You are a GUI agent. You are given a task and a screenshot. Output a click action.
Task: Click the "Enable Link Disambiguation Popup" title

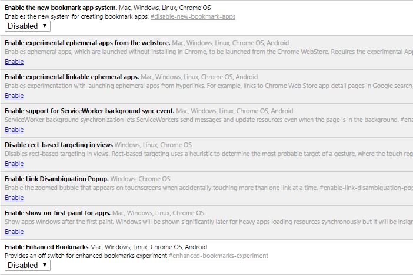(56, 179)
